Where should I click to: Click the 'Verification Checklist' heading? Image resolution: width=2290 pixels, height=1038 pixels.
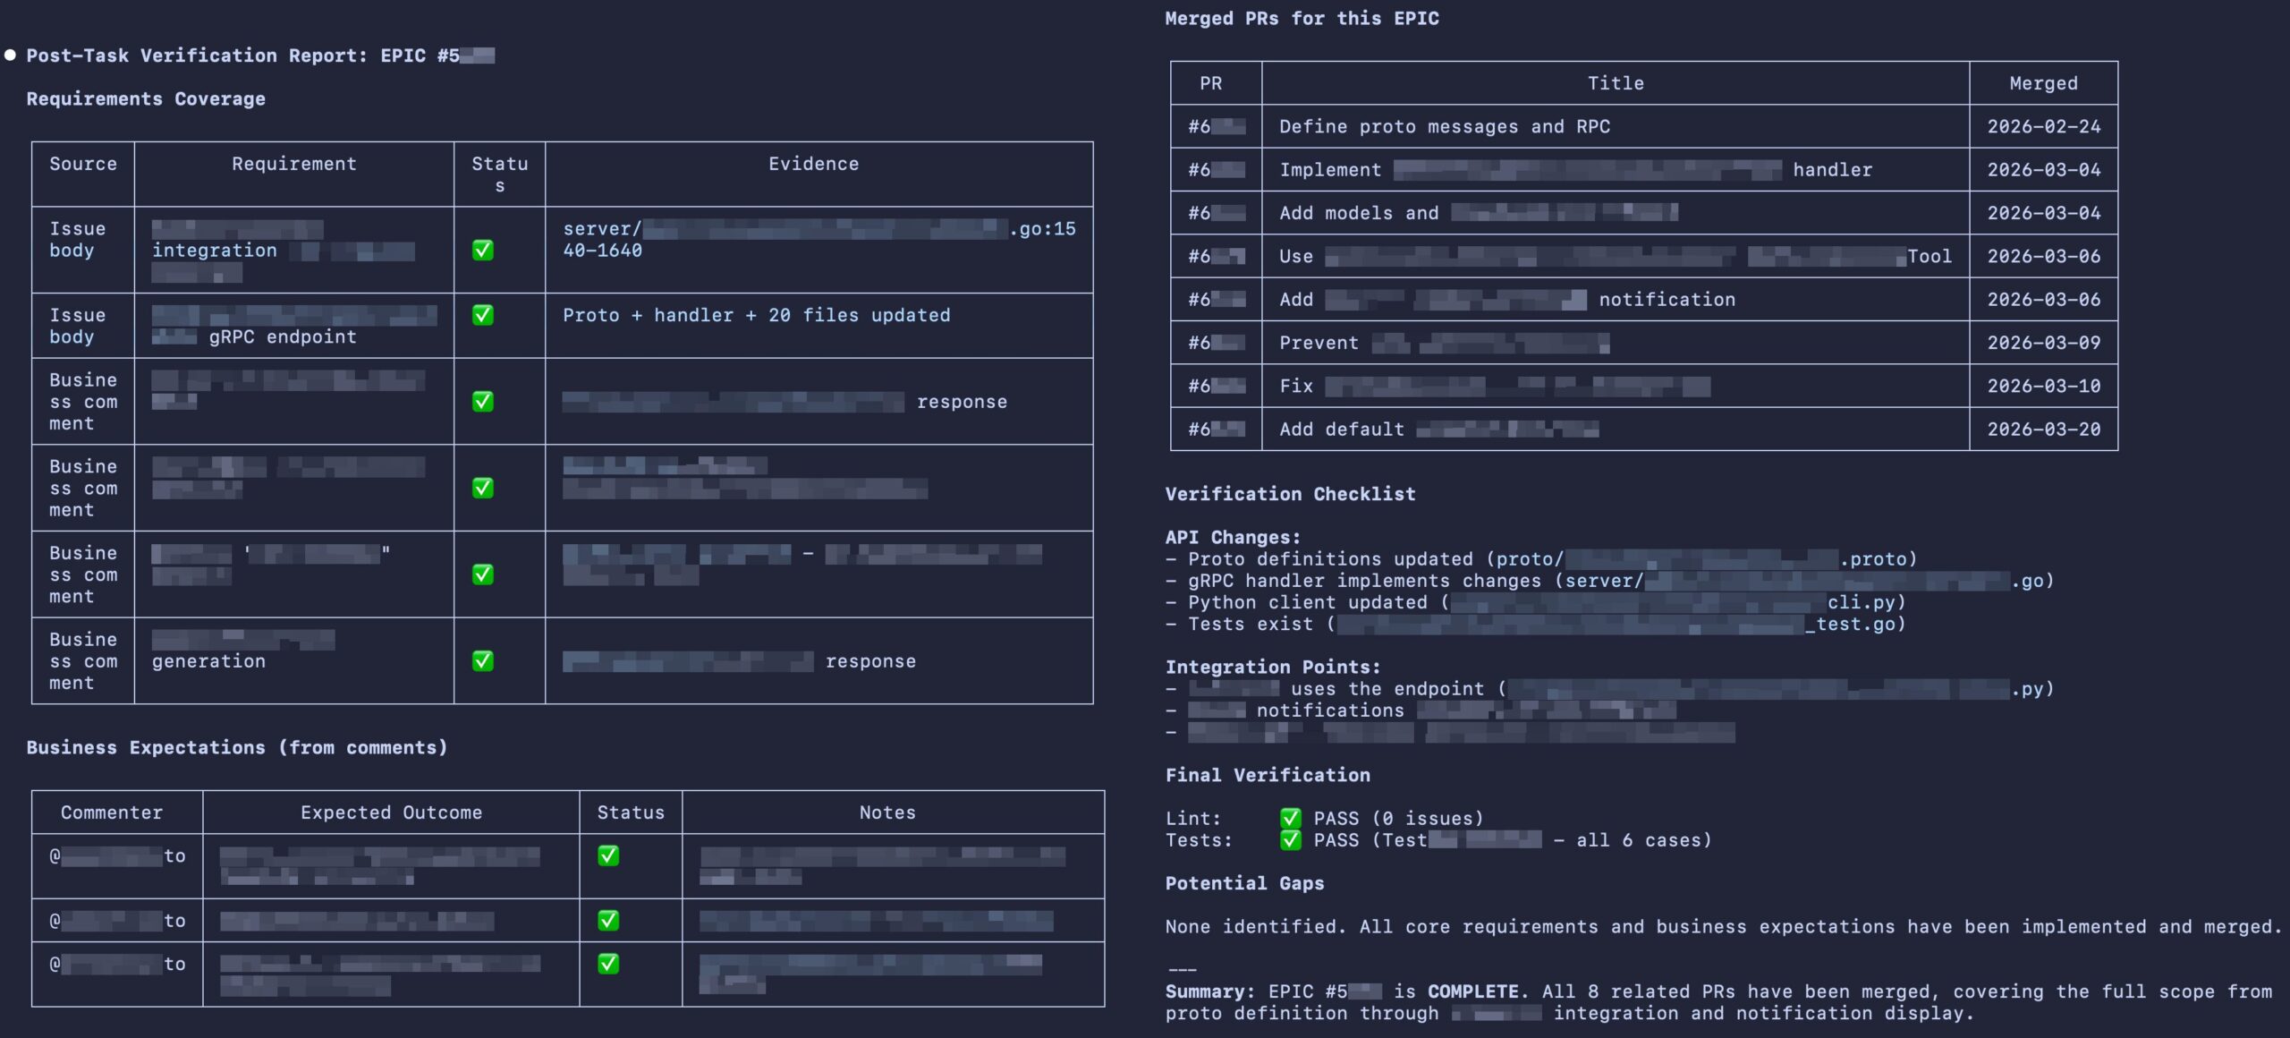[x=1290, y=494]
